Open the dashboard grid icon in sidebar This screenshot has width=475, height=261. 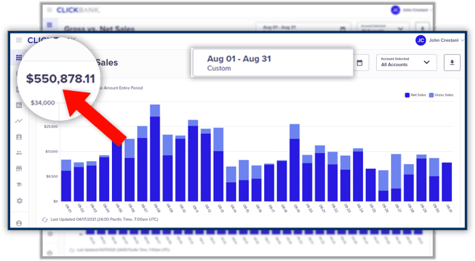pos(19,57)
